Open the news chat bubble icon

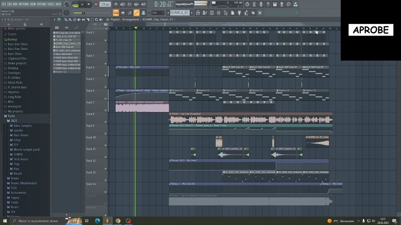coord(288,4)
